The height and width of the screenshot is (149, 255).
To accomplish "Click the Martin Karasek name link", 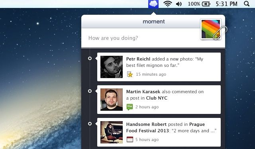I will pyautogui.click(x=143, y=92).
